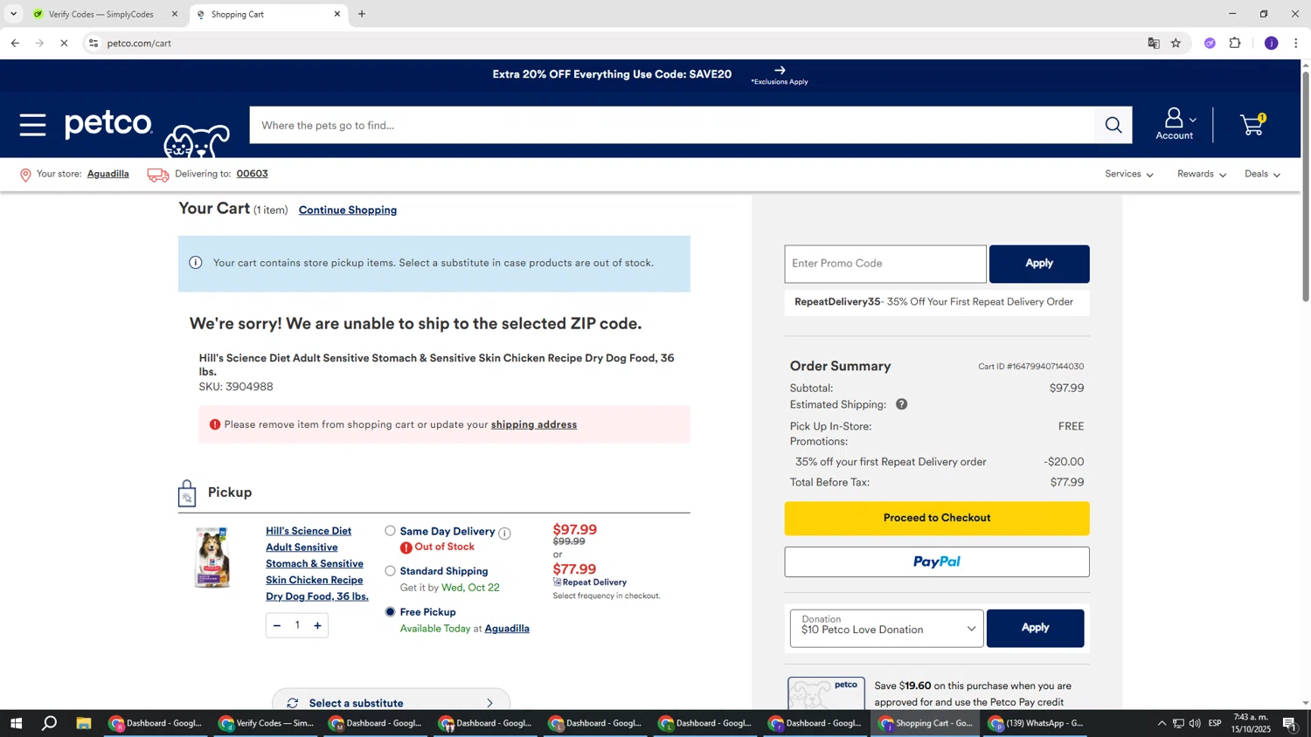Click the delivery truck icon
The width and height of the screenshot is (1311, 737).
click(x=158, y=176)
